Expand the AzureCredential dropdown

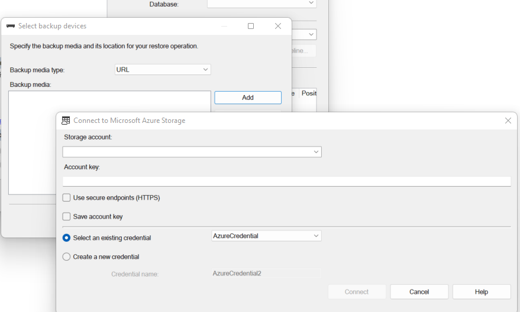pos(266,236)
